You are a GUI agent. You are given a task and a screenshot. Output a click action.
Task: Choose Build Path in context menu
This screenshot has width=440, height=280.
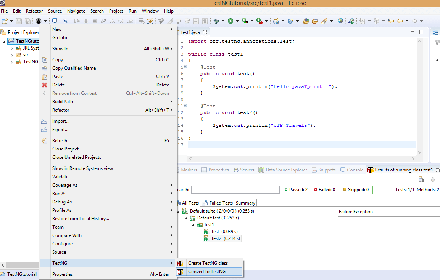pos(108,102)
